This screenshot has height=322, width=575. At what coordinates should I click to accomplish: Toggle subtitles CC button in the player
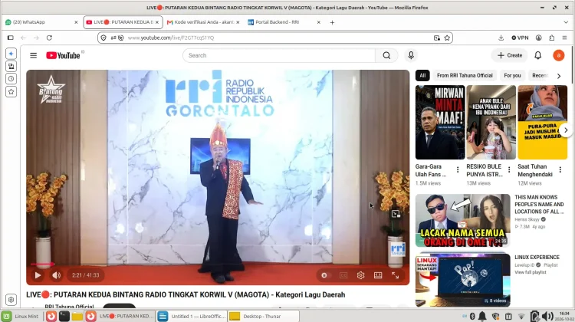[343, 275]
